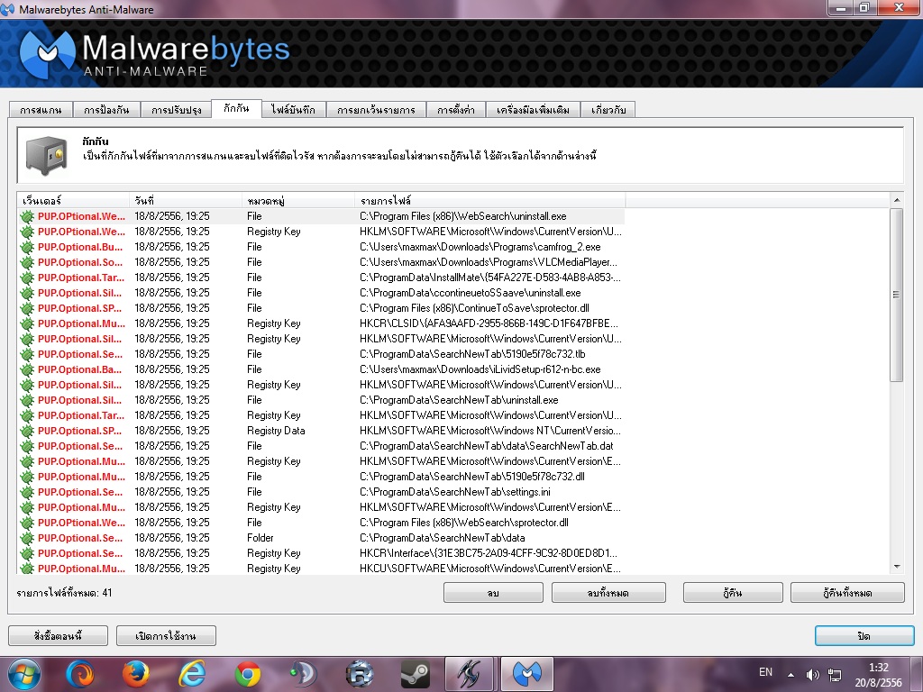923x692 pixels.
Task: Click the bug icon of the HKCR\Interface row
Action: pyautogui.click(x=26, y=553)
